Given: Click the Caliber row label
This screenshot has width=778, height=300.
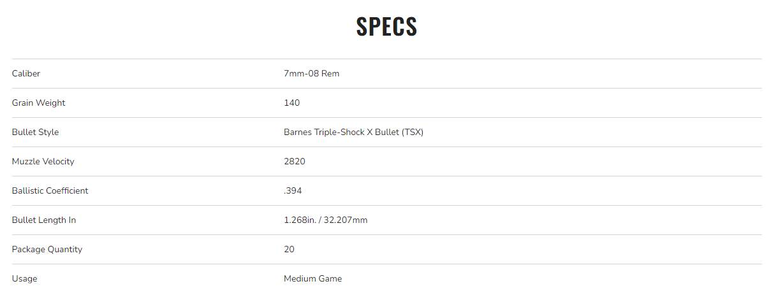Looking at the screenshot, I should click(26, 74).
